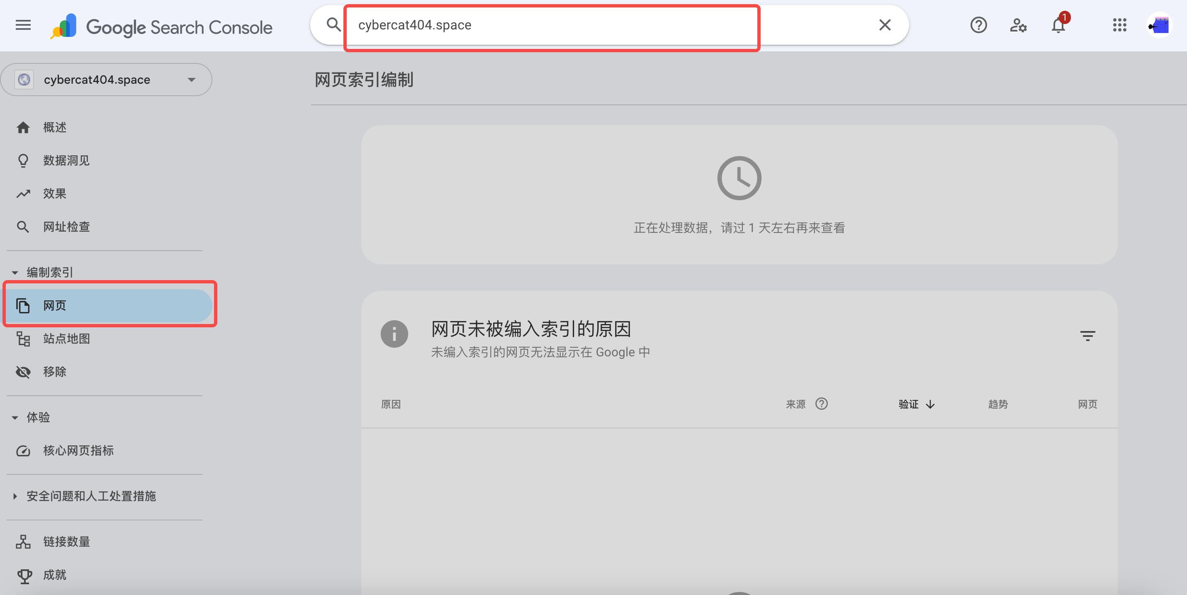Click the help icon next to 来源
The width and height of the screenshot is (1187, 595).
[x=821, y=404]
